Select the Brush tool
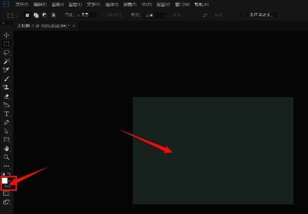Screen dimensions: 308x214 pyautogui.click(x=6, y=79)
